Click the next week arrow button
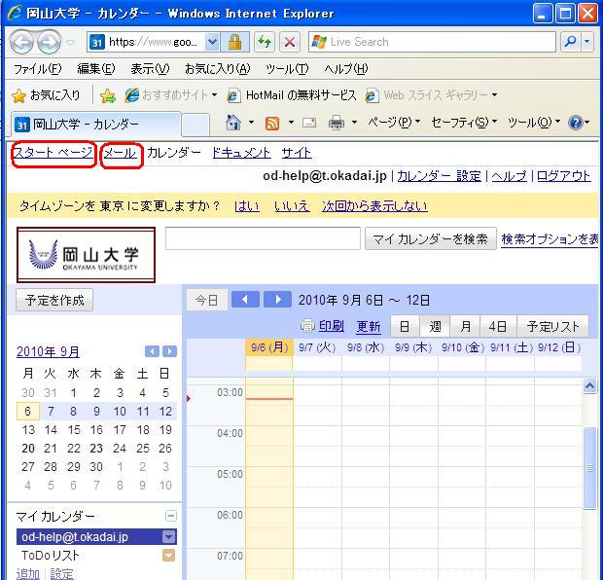Screen dimensions: 603x580 pos(277,300)
